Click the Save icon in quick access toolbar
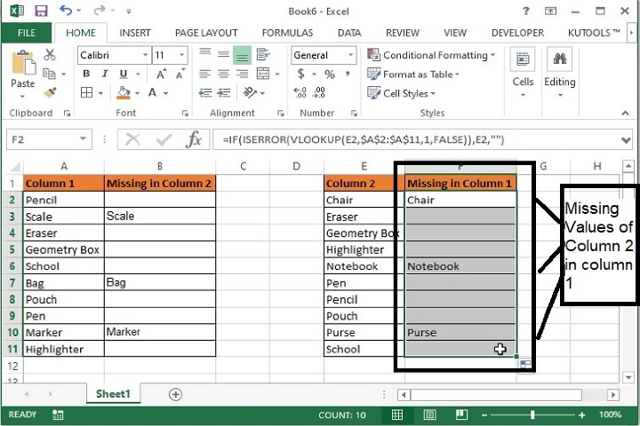The height and width of the screenshot is (426, 640). pyautogui.click(x=41, y=11)
